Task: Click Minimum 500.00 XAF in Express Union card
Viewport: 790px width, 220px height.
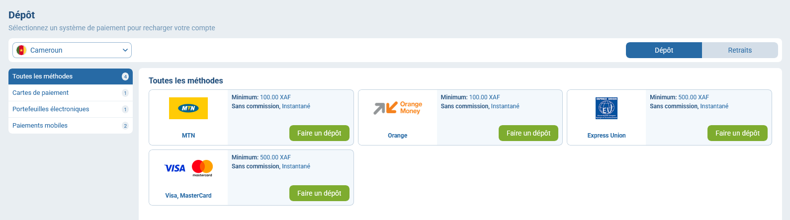Action: pos(679,97)
